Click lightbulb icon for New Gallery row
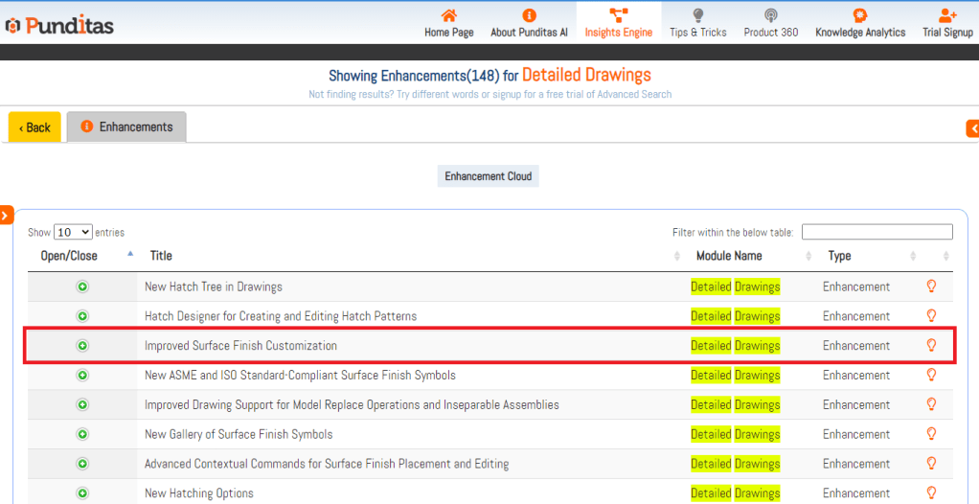Image resolution: width=979 pixels, height=504 pixels. click(x=930, y=434)
